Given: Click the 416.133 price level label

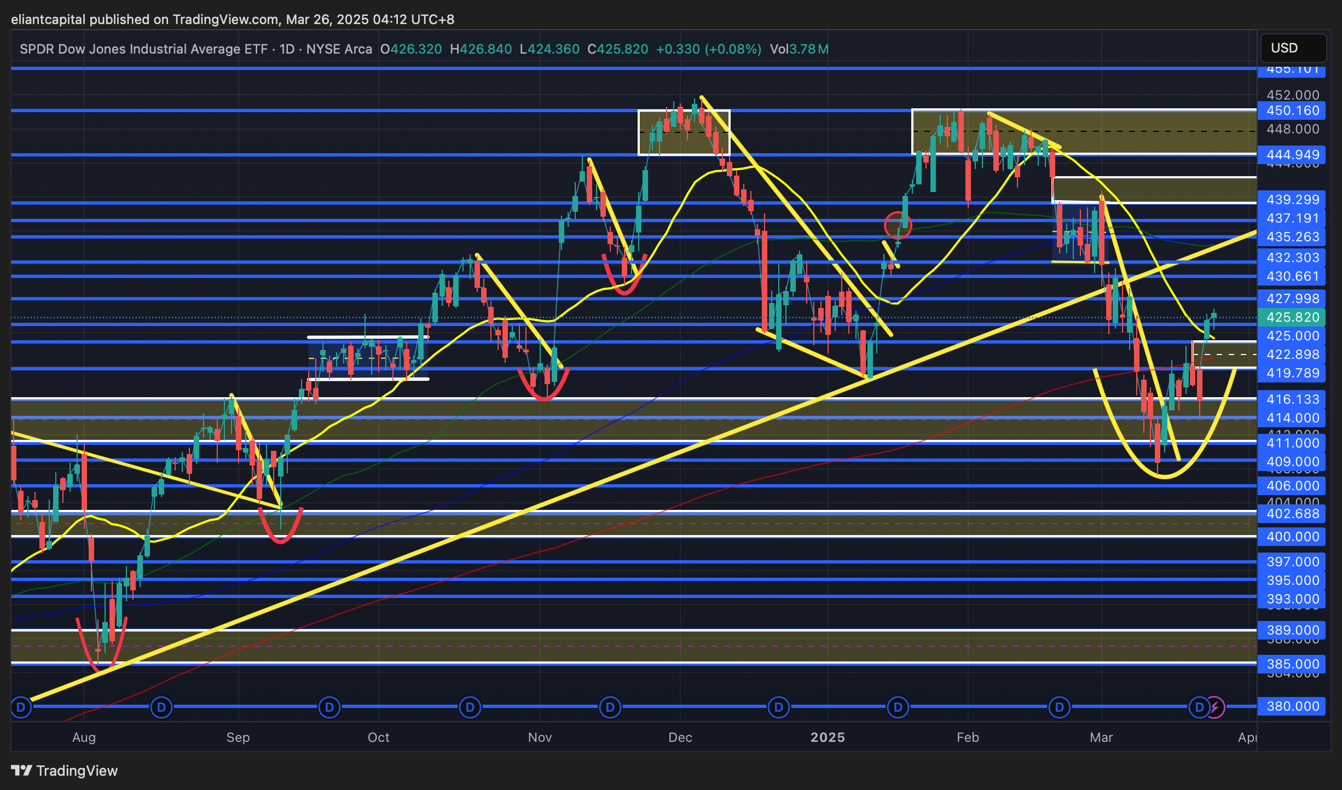Looking at the screenshot, I should [x=1292, y=399].
